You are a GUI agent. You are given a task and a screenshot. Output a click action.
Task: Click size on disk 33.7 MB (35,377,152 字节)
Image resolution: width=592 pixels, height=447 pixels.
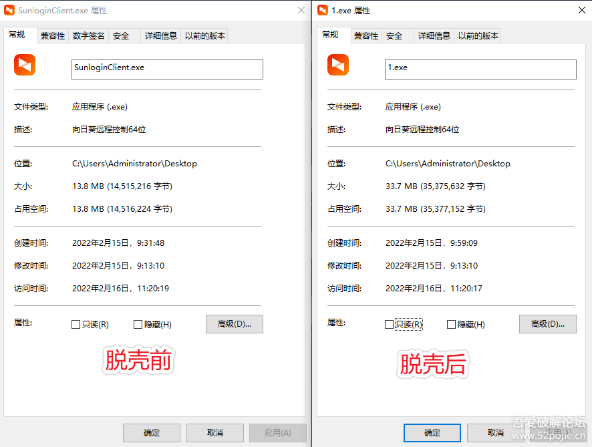coord(436,208)
